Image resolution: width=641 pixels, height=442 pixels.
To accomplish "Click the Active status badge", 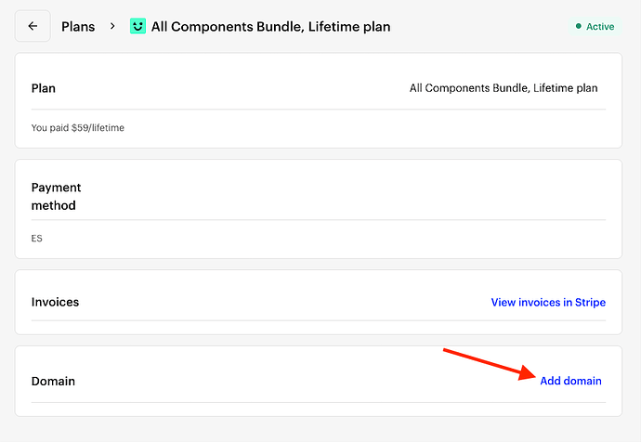I will (x=595, y=27).
